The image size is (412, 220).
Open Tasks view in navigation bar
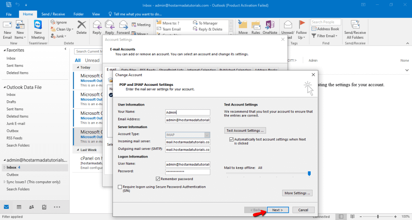pyautogui.click(x=44, y=207)
